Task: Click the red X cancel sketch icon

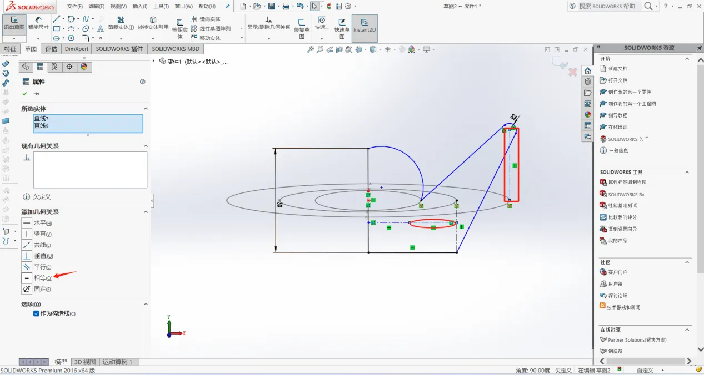Action: click(x=572, y=72)
